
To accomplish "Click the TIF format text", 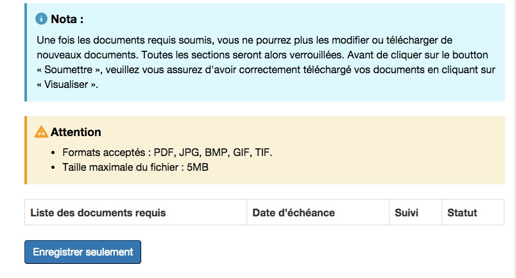I will (x=263, y=153).
